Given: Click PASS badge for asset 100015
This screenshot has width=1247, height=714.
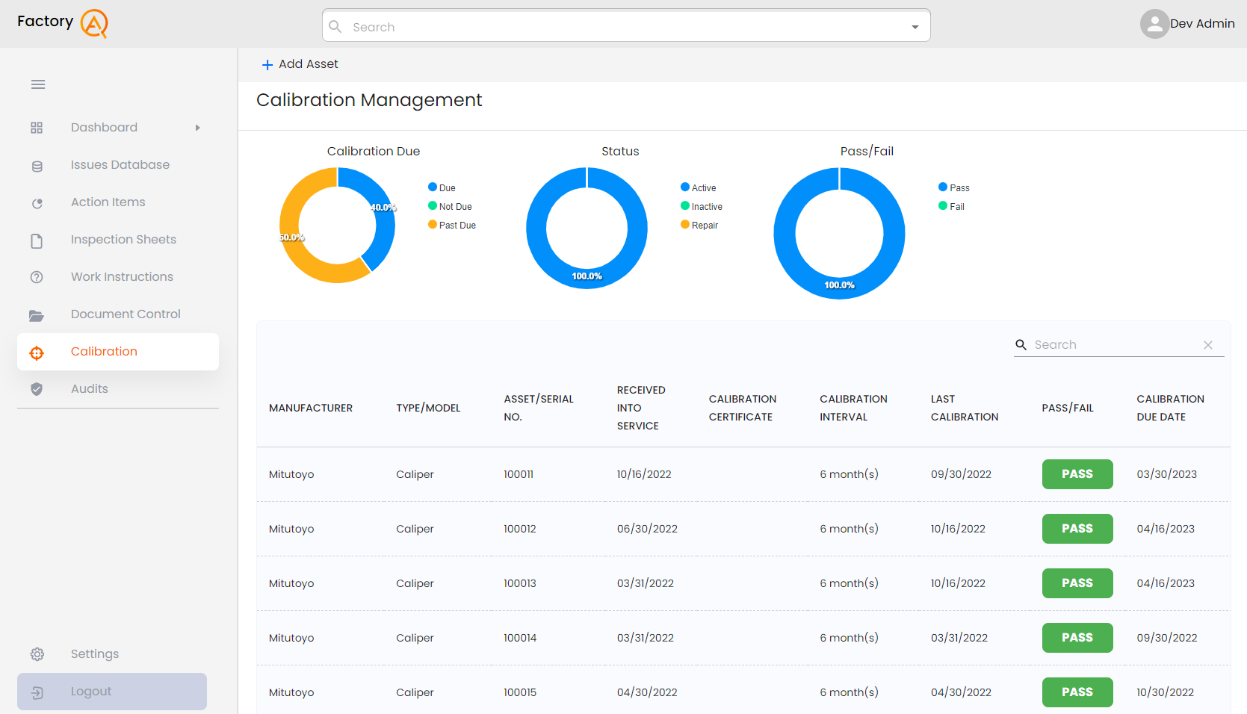Looking at the screenshot, I should (x=1077, y=692).
